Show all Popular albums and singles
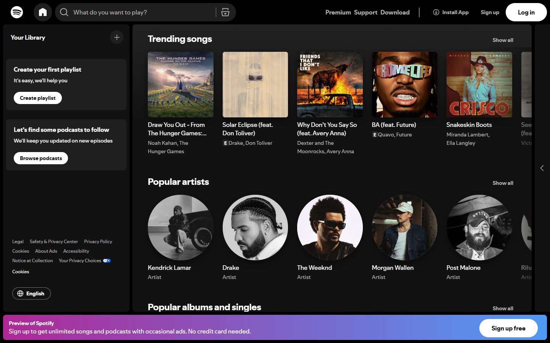Viewport: 550px width, 343px height. point(503,308)
